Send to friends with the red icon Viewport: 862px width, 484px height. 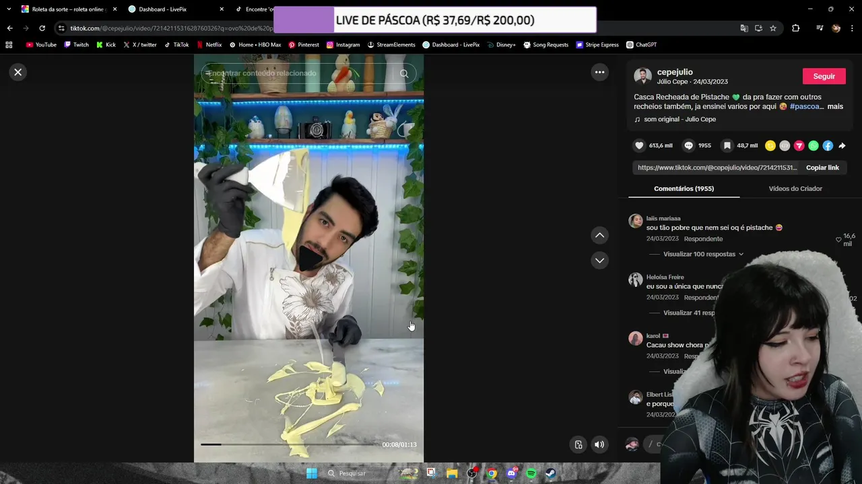[799, 146]
